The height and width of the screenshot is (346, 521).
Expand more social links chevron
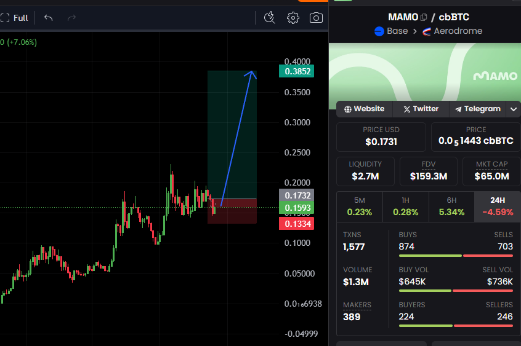click(x=514, y=109)
